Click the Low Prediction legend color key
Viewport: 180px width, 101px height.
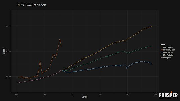162,52
